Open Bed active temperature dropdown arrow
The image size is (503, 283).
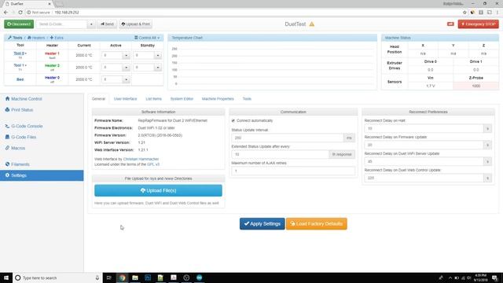(x=126, y=79)
